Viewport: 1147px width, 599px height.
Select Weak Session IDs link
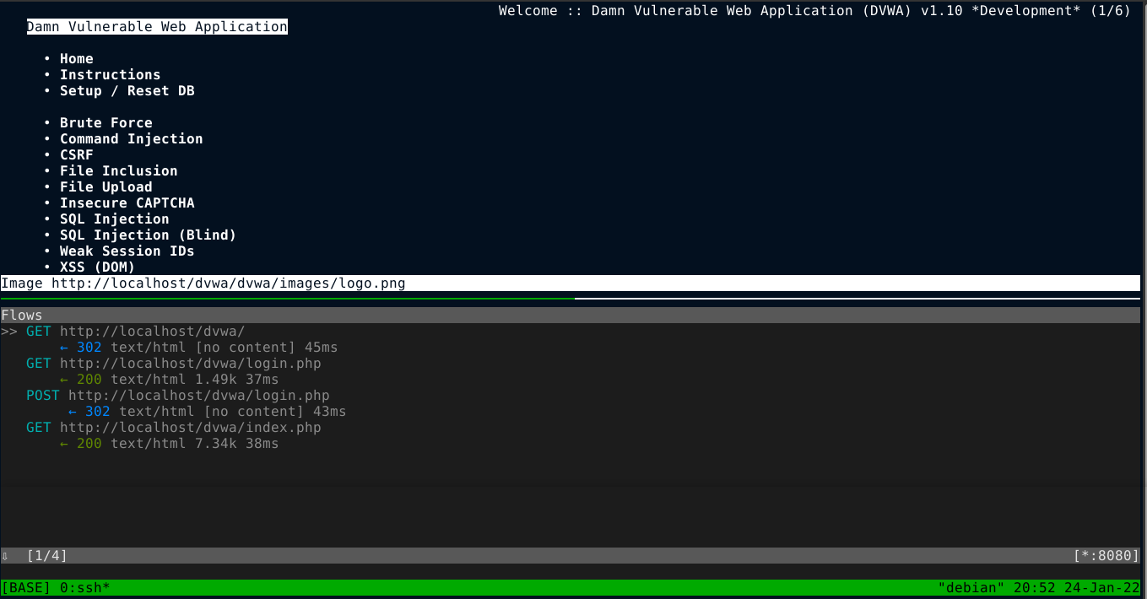(x=127, y=251)
